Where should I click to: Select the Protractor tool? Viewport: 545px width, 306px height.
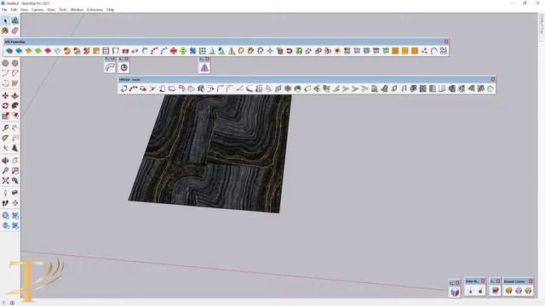click(x=5, y=138)
